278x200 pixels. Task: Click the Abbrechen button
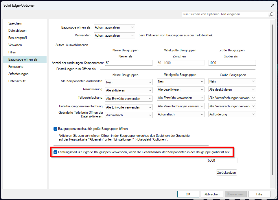pos(212,194)
